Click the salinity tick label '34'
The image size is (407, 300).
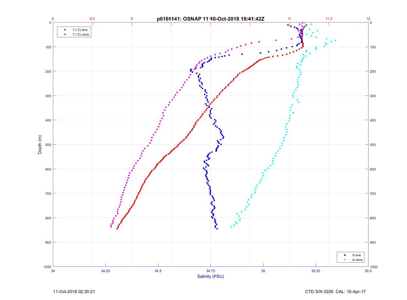point(53,271)
